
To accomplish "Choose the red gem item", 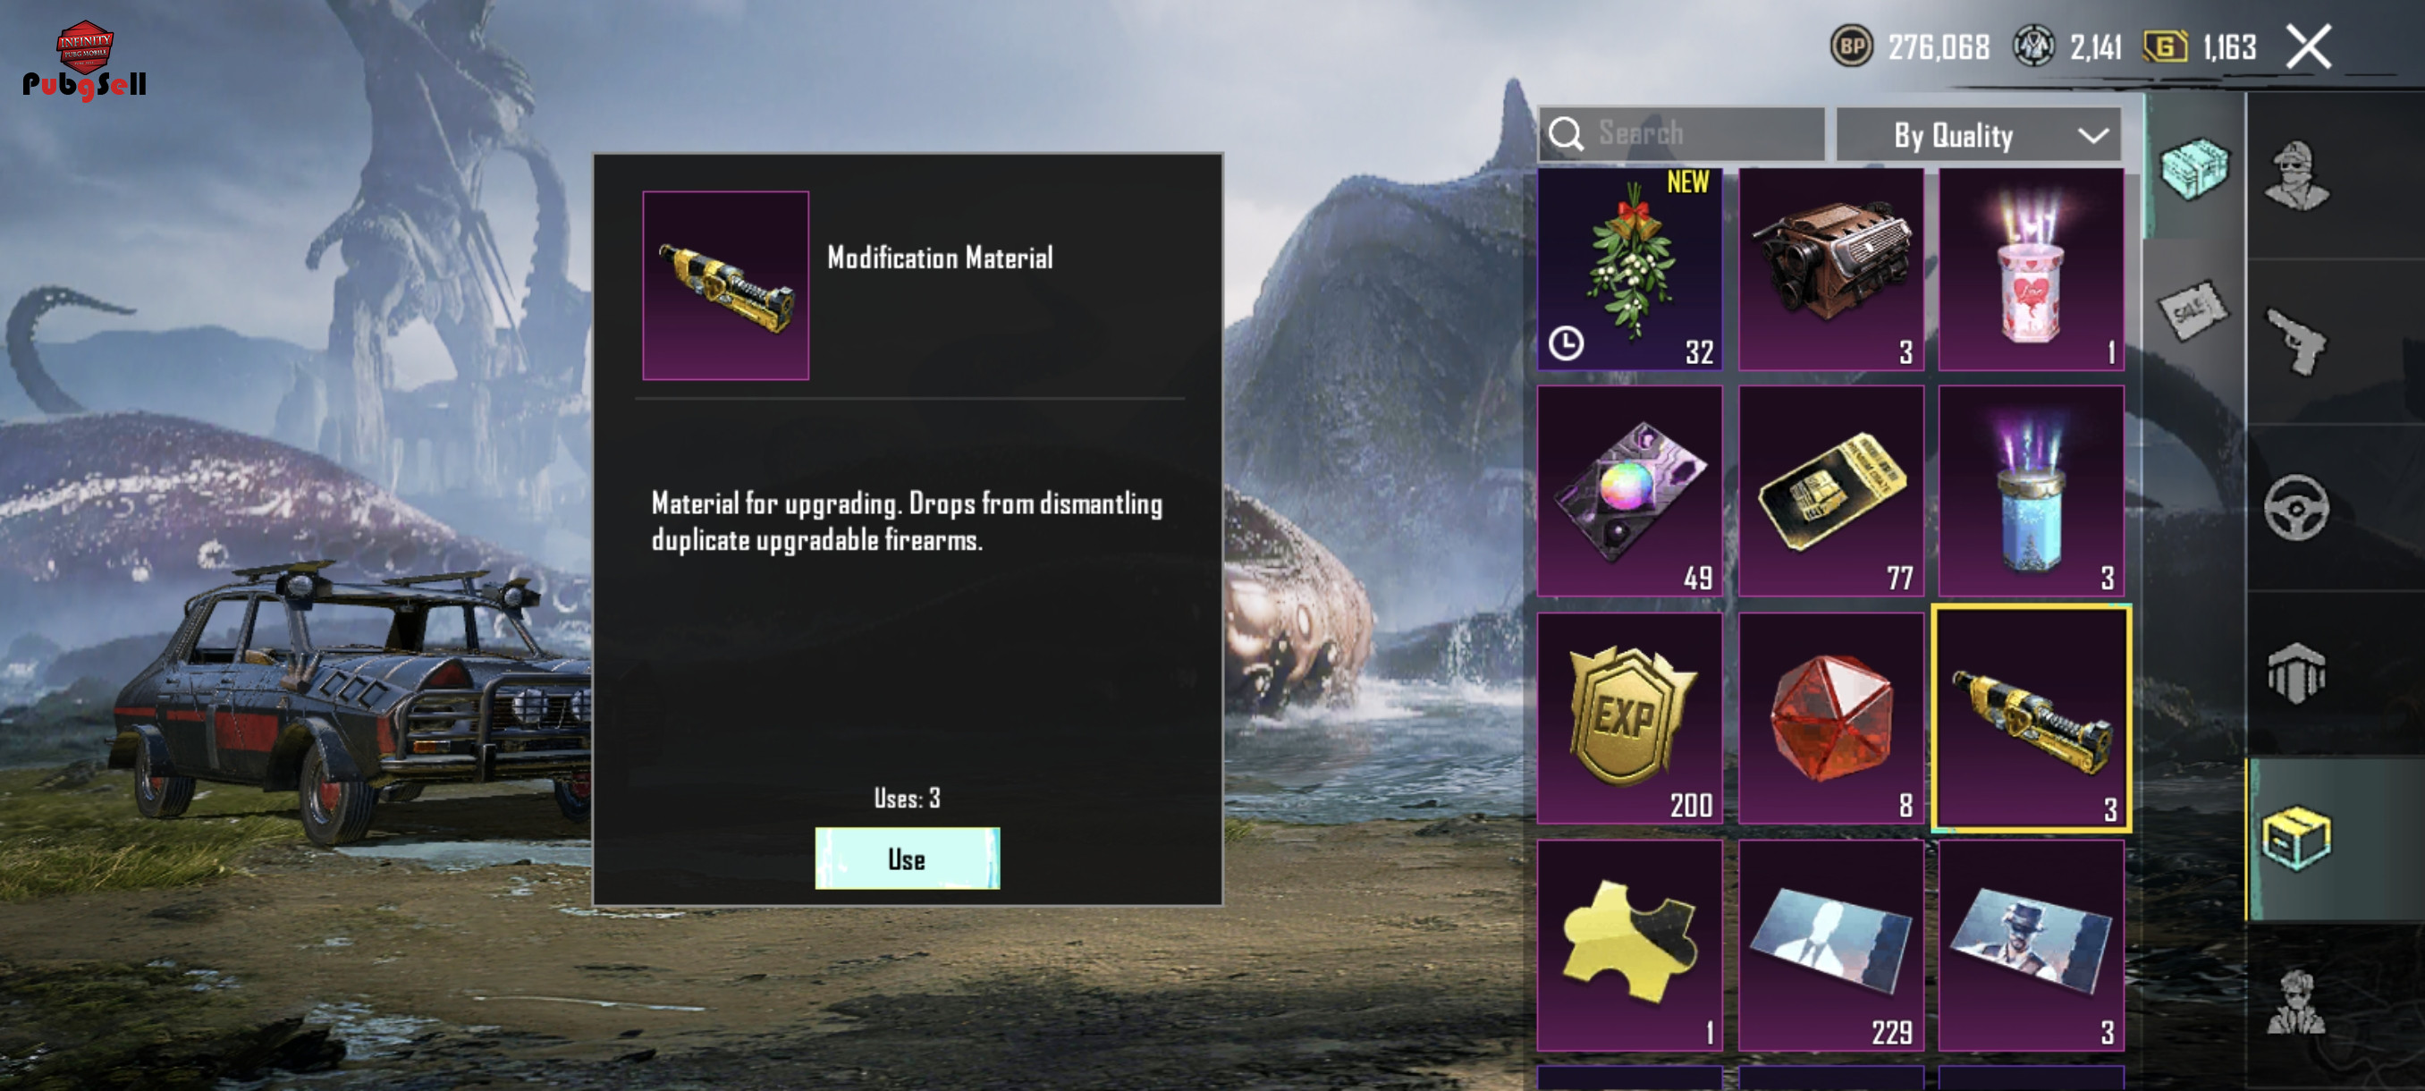I will pos(1830,718).
